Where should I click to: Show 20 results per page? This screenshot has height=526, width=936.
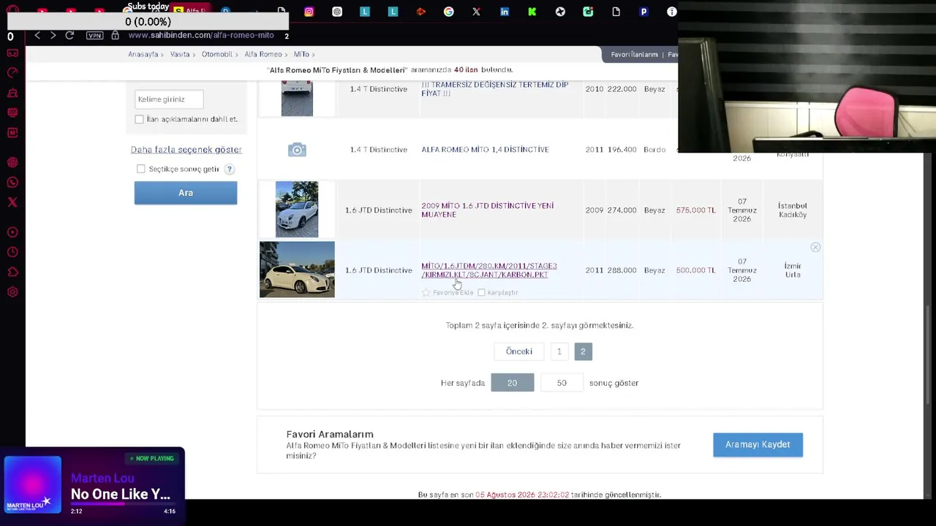[512, 383]
